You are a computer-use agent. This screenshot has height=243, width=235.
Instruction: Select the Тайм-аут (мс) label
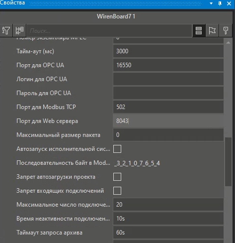pyautogui.click(x=35, y=51)
